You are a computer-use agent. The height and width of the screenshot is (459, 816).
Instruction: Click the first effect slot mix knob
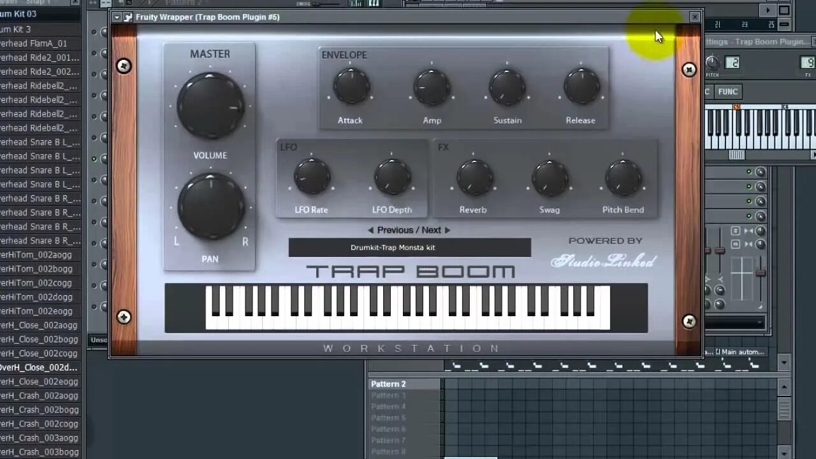point(760,172)
